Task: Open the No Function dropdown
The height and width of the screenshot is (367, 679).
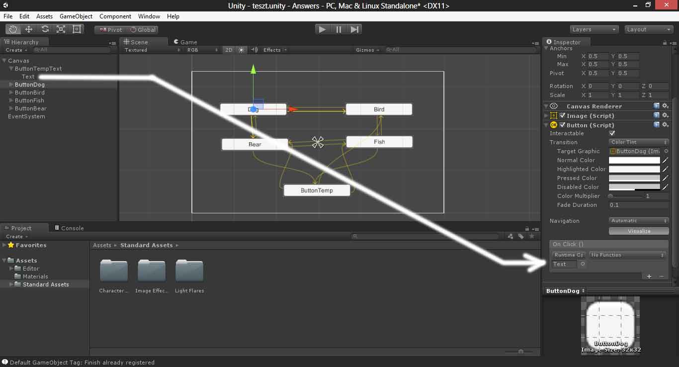Action: [627, 255]
